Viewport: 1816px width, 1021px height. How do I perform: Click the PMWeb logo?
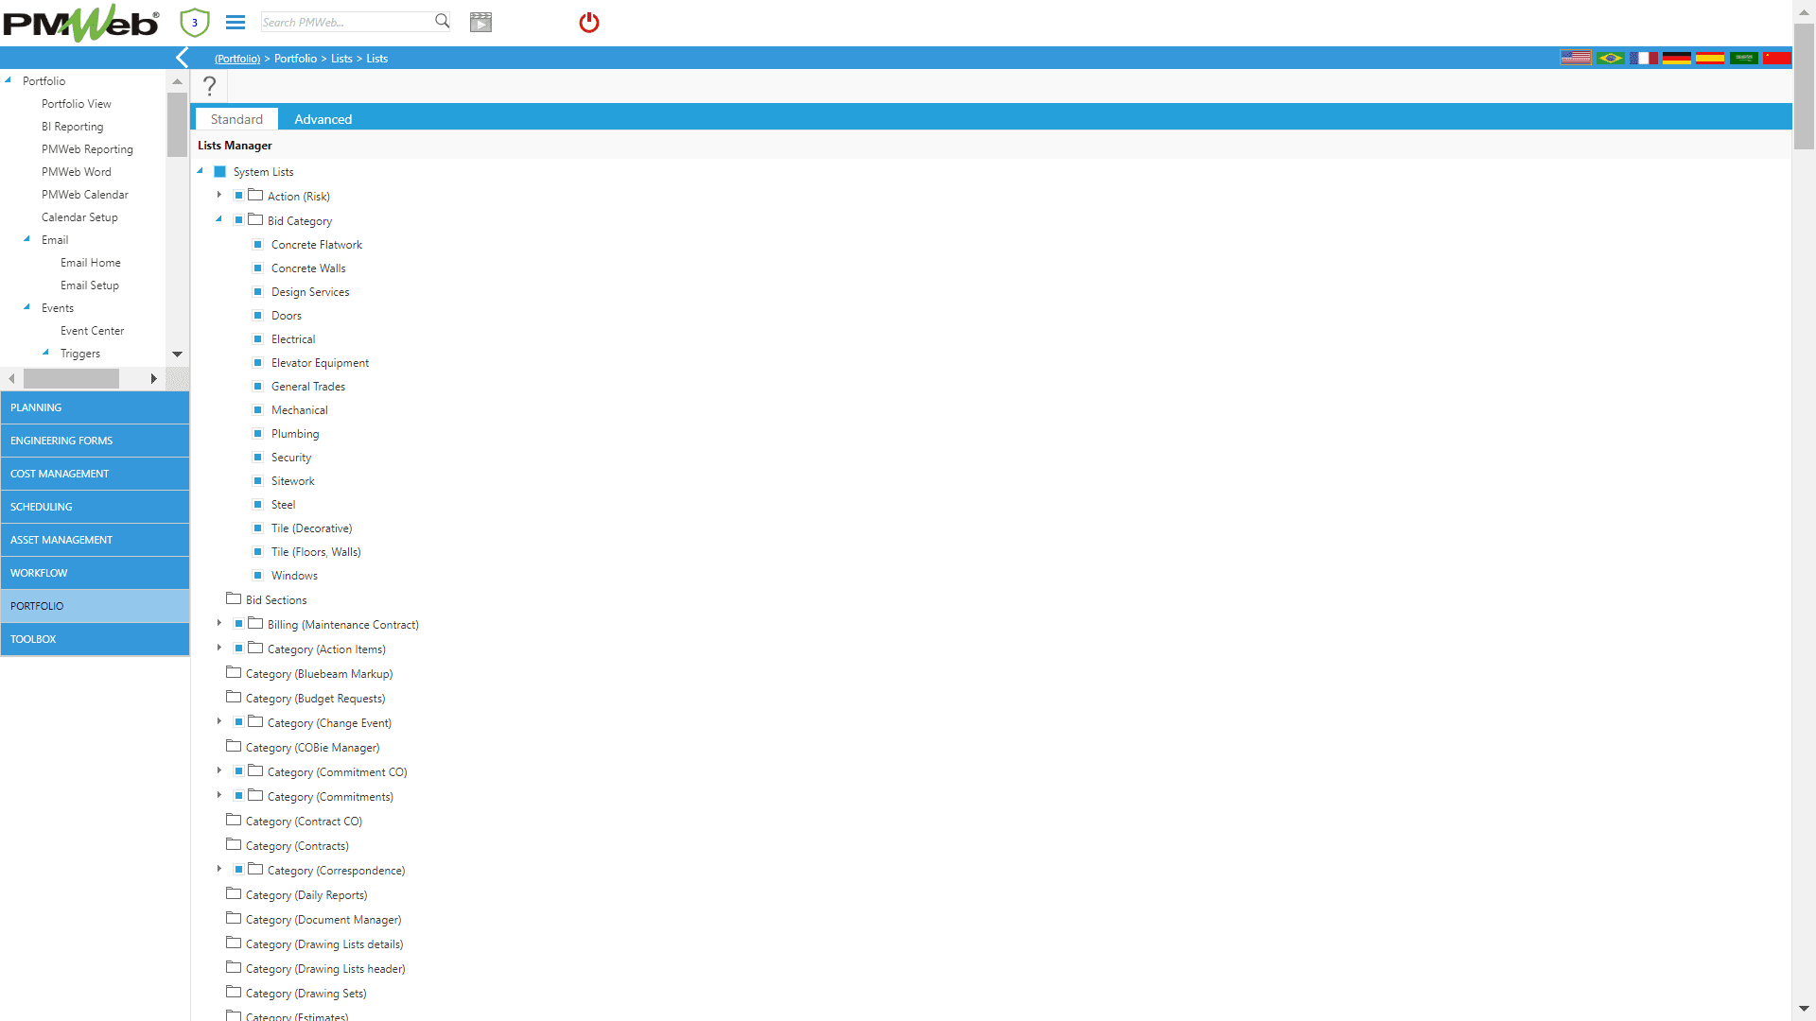point(80,23)
